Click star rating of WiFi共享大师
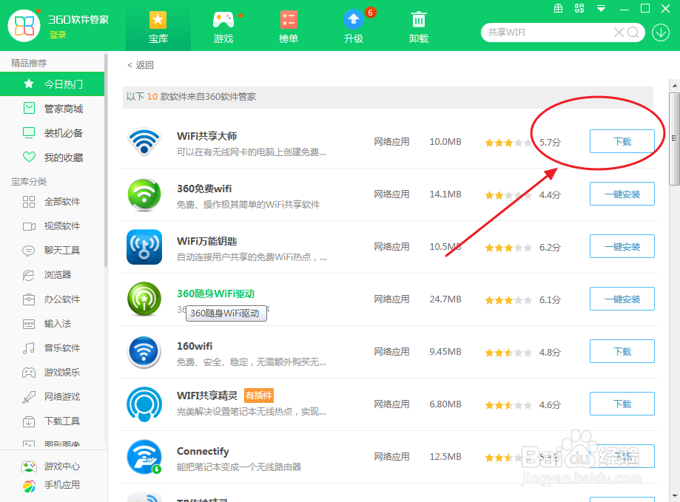680x502 pixels. pos(508,143)
